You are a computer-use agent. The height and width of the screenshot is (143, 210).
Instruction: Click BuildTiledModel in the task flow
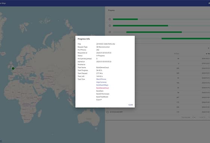click(x=102, y=97)
